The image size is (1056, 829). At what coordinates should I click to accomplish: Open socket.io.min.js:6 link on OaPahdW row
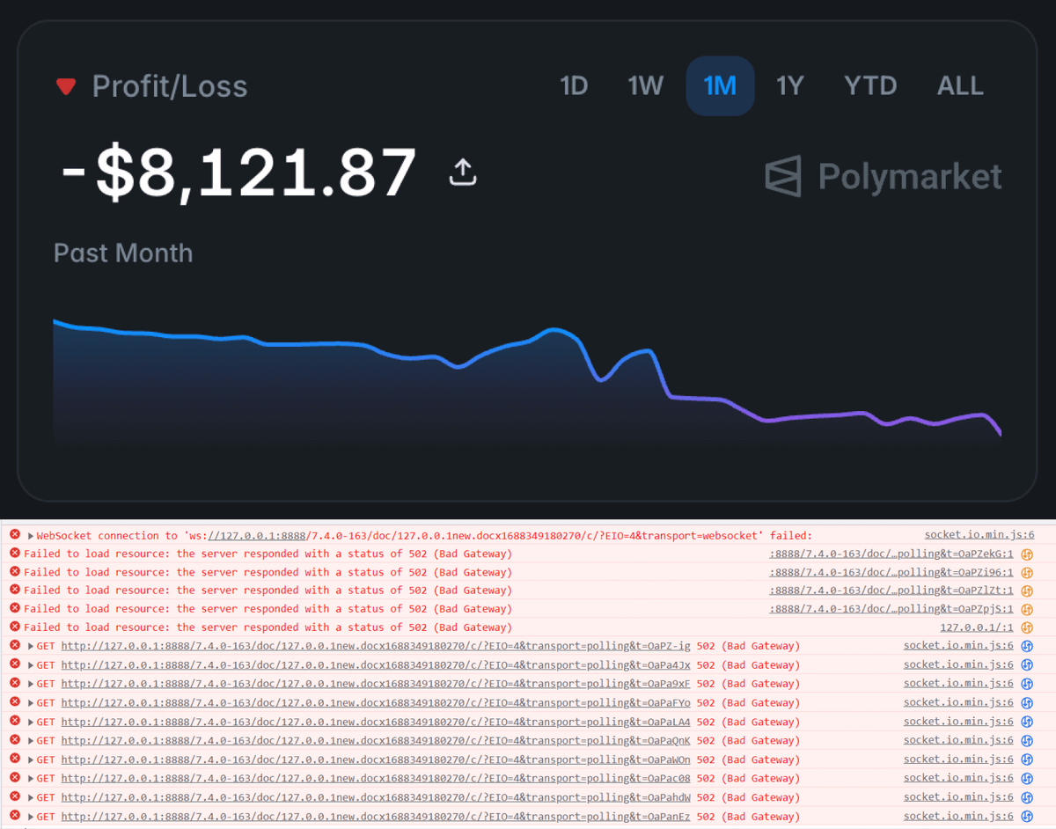pyautogui.click(x=958, y=797)
